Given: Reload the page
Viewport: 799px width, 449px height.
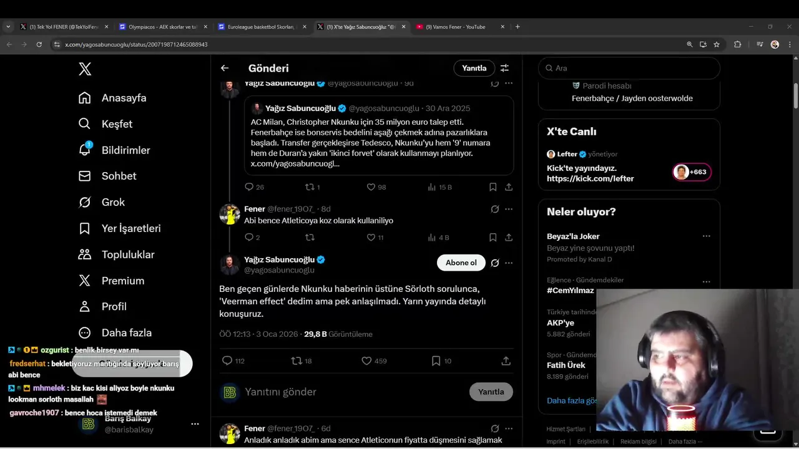Looking at the screenshot, I should [x=39, y=44].
